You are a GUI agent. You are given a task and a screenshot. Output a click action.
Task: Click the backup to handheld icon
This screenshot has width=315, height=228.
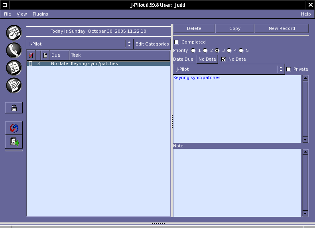tap(14, 142)
